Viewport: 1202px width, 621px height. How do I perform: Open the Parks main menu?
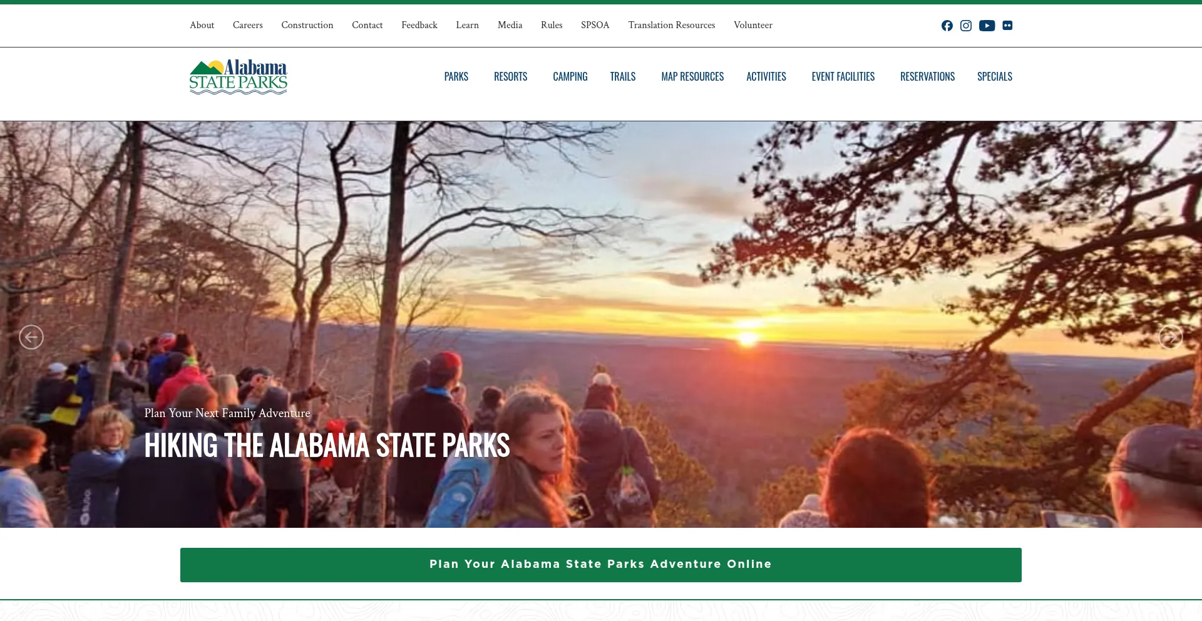(456, 76)
